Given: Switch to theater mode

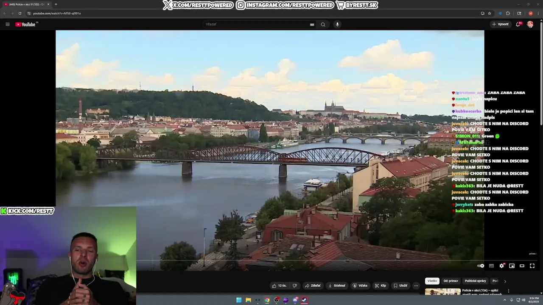Looking at the screenshot, I should pyautogui.click(x=522, y=266).
